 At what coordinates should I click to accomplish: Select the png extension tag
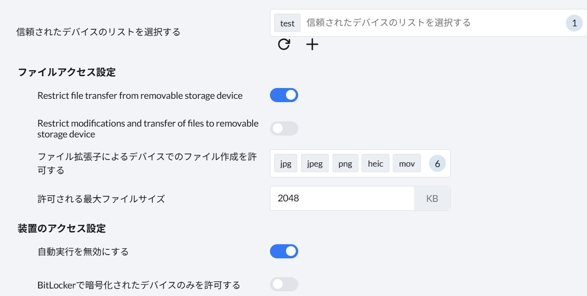point(345,164)
